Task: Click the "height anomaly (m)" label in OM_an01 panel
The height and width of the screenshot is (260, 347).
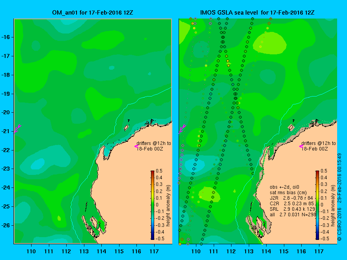Action: [168, 206]
